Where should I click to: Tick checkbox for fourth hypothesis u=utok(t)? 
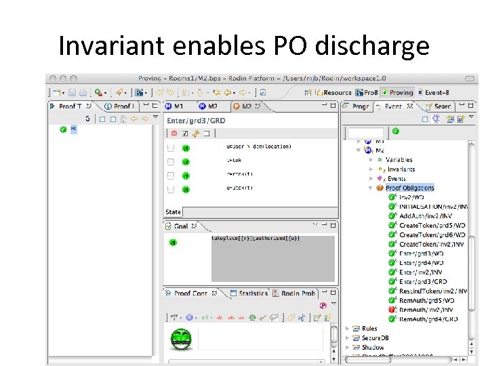[x=171, y=189]
